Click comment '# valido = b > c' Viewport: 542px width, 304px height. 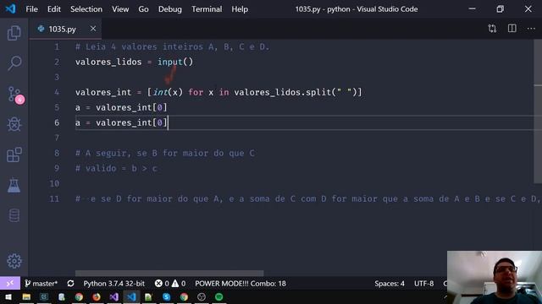click(116, 169)
